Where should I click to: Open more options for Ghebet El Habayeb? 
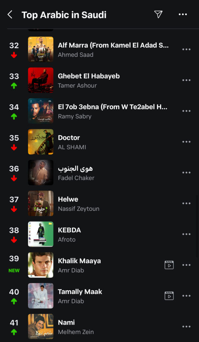(186, 80)
